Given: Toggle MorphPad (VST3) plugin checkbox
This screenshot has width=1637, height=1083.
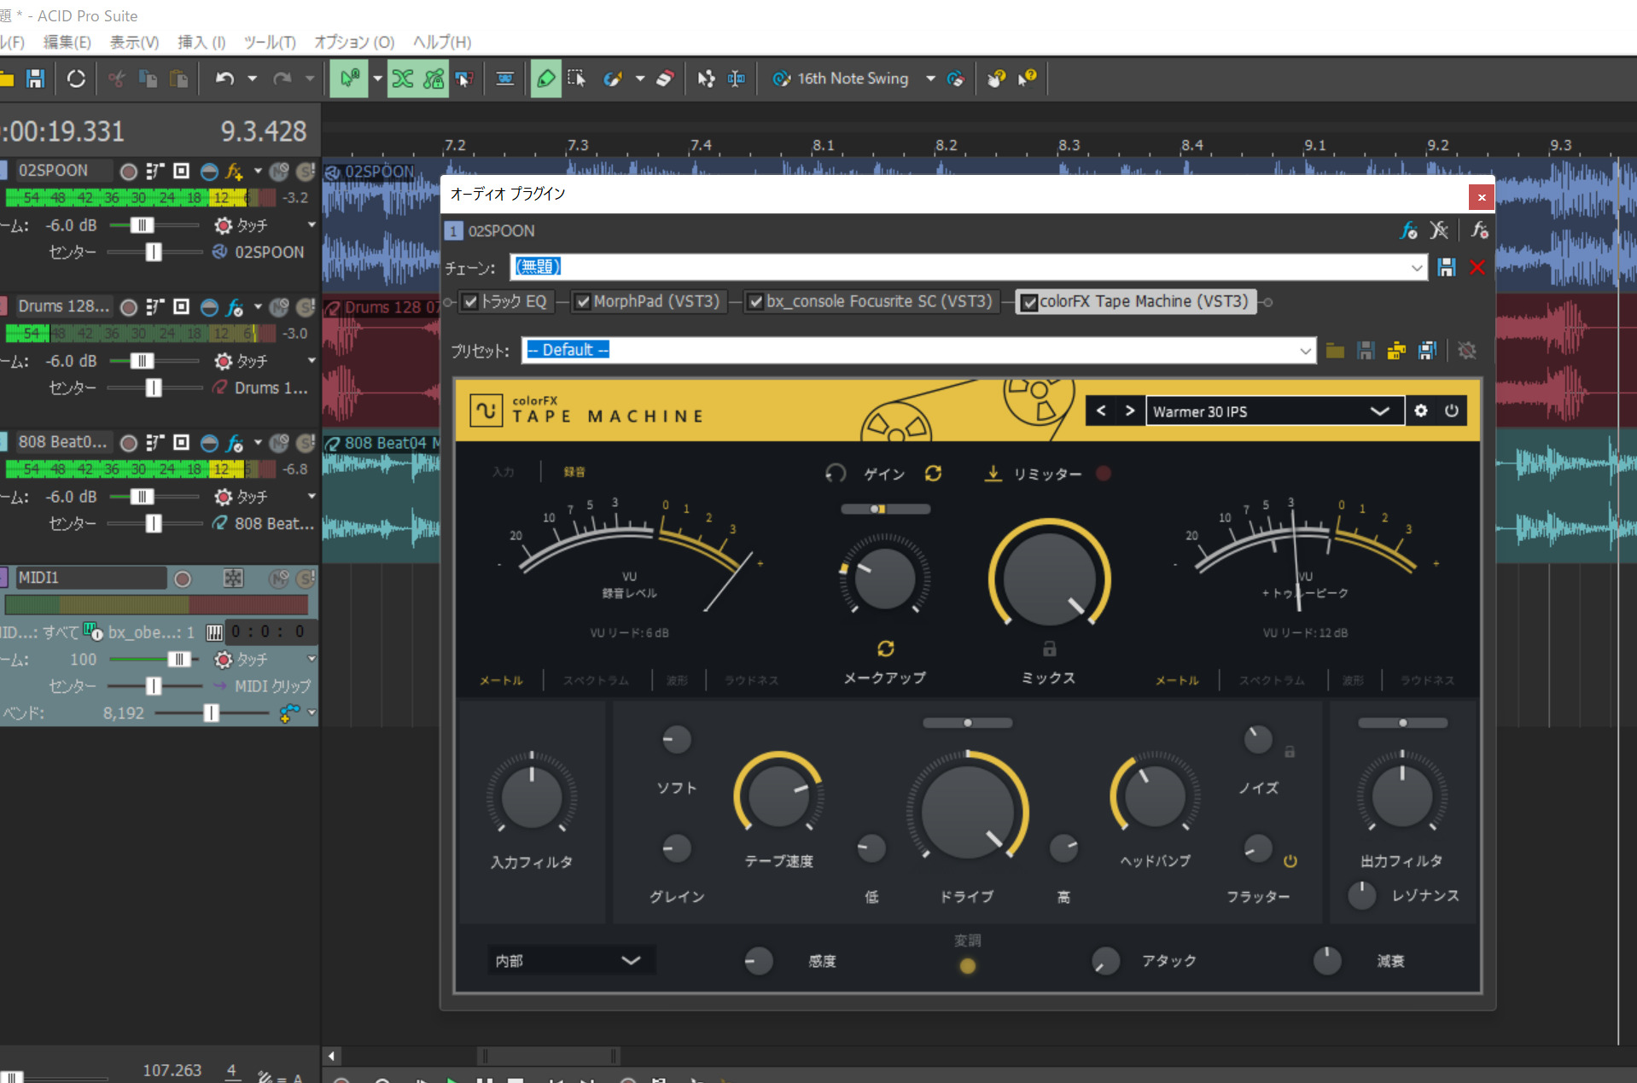Looking at the screenshot, I should coord(582,302).
